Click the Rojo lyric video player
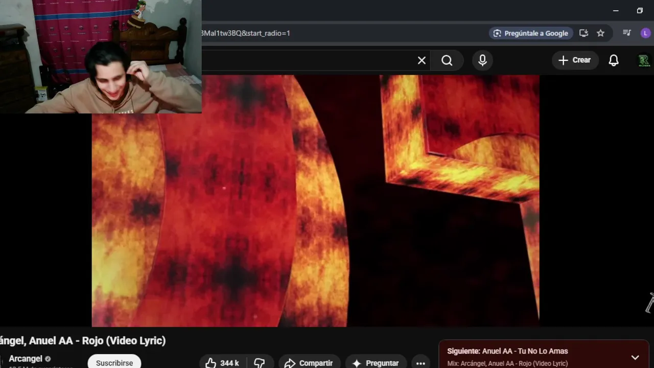Viewport: 654px width, 368px height. [315, 201]
